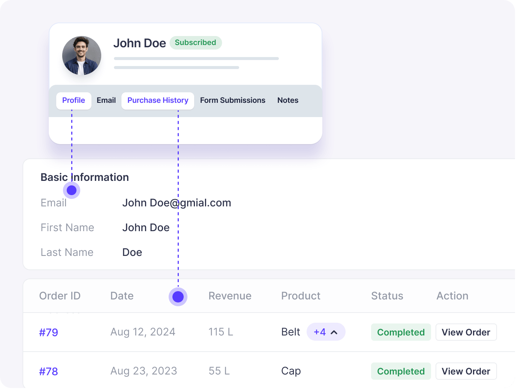Click the Status column header
Image resolution: width=518 pixels, height=391 pixels.
[x=387, y=296]
